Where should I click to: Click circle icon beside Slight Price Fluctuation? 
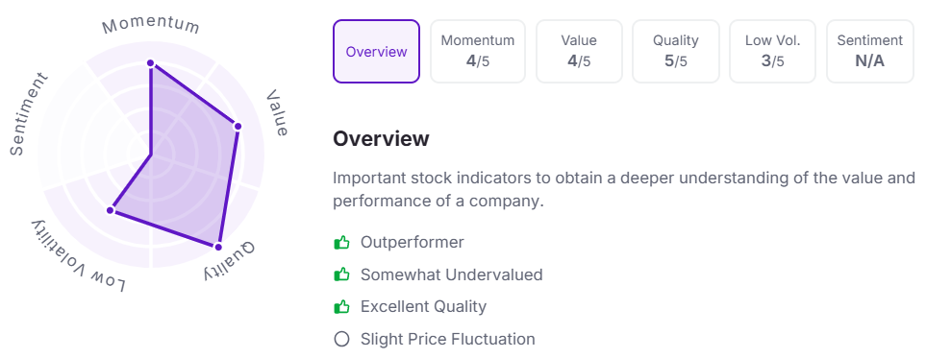[x=341, y=339]
